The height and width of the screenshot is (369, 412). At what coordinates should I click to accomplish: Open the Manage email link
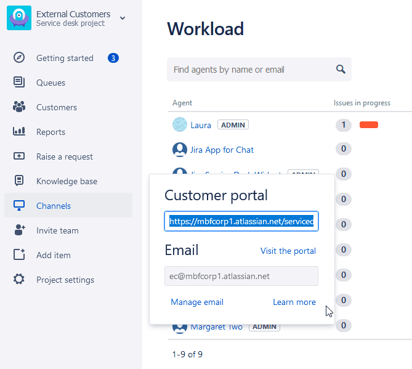pyautogui.click(x=197, y=302)
